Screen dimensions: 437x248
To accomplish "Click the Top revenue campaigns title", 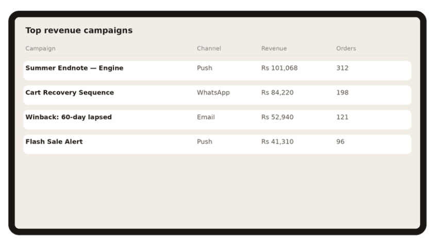I will click(79, 30).
